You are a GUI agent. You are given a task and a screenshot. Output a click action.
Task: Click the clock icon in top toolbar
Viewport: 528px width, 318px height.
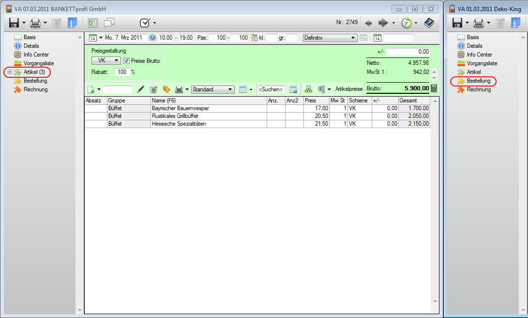pos(407,23)
